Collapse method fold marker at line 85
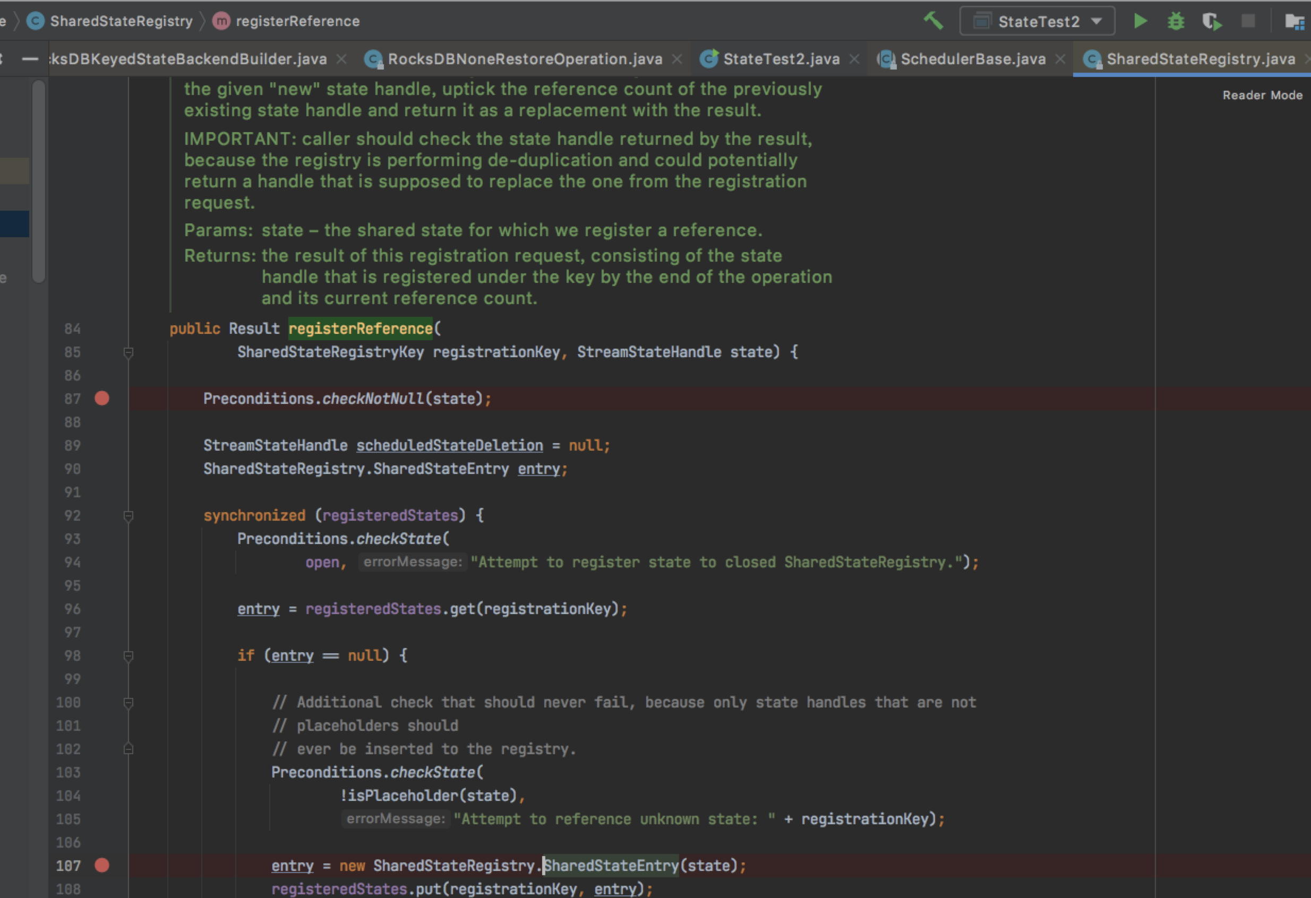This screenshot has height=898, width=1311. 128,353
